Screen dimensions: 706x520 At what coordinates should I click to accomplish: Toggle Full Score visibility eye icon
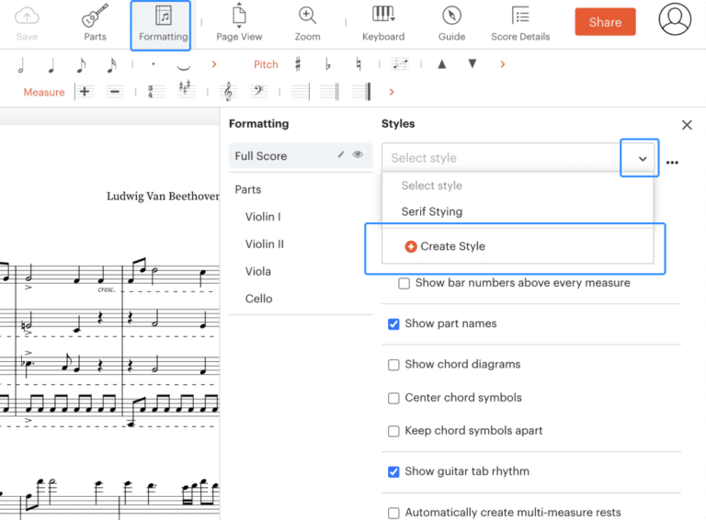(358, 154)
